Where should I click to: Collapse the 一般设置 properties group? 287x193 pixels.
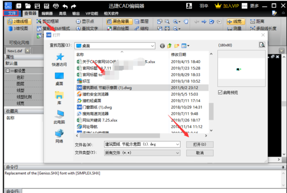(8, 71)
